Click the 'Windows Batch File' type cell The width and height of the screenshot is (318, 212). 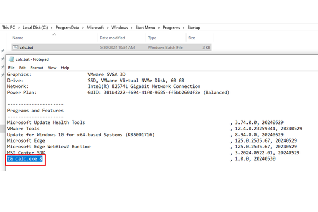click(165, 48)
